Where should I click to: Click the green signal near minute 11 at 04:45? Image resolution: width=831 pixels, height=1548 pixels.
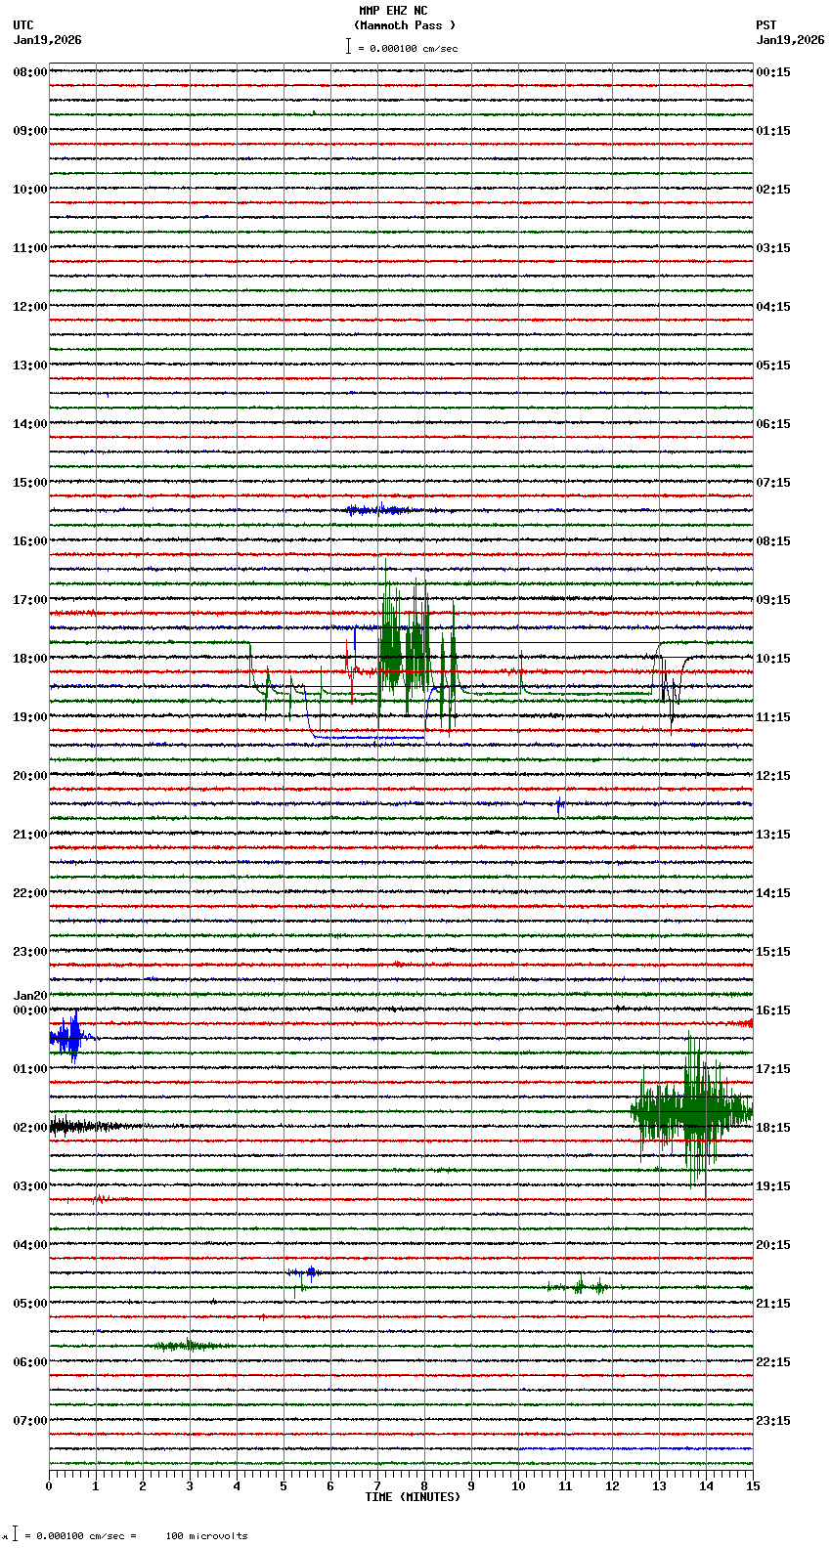(579, 1287)
